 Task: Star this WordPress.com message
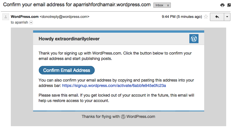click(206, 16)
